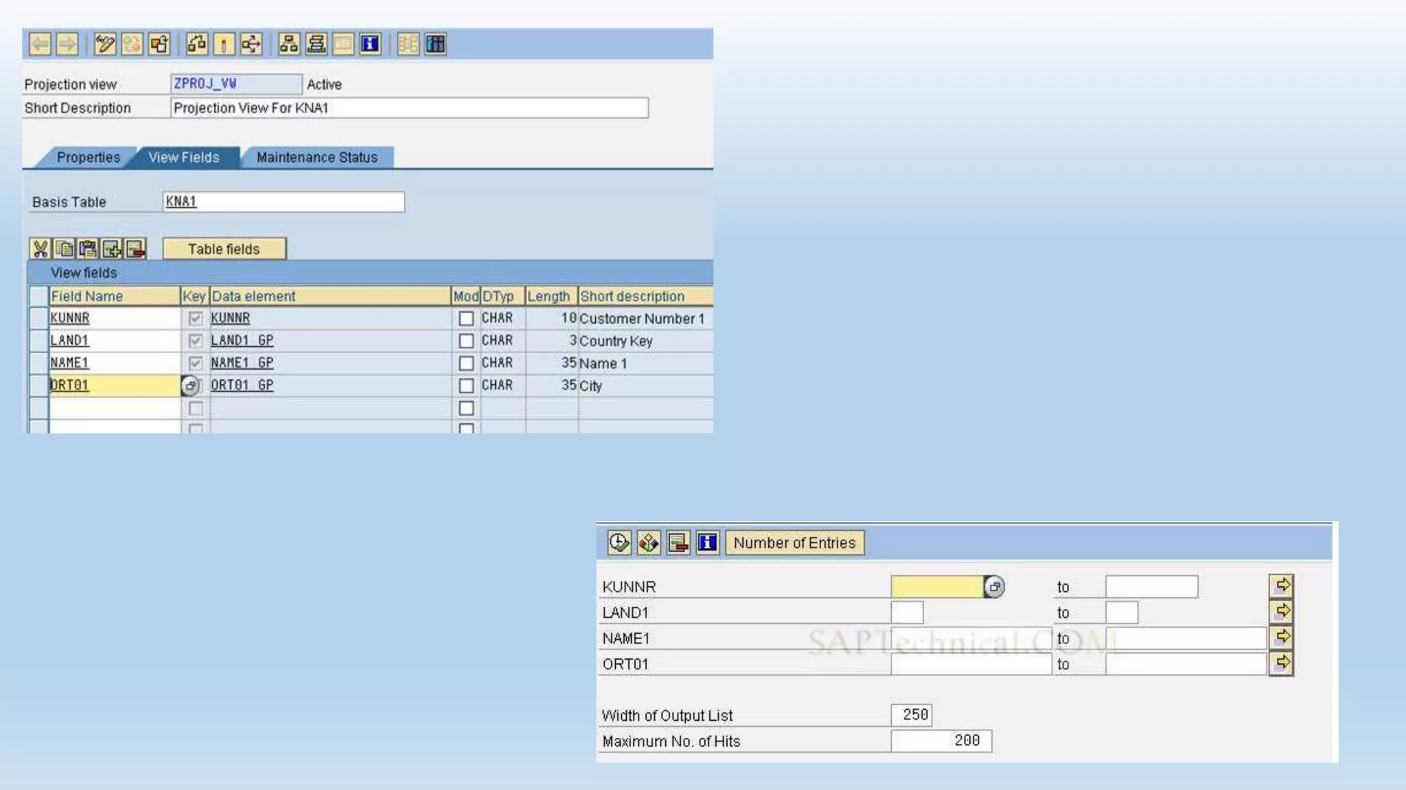Viewport: 1406px width, 790px height.
Task: Open multiple selection arrow for NAME1
Action: tap(1281, 638)
